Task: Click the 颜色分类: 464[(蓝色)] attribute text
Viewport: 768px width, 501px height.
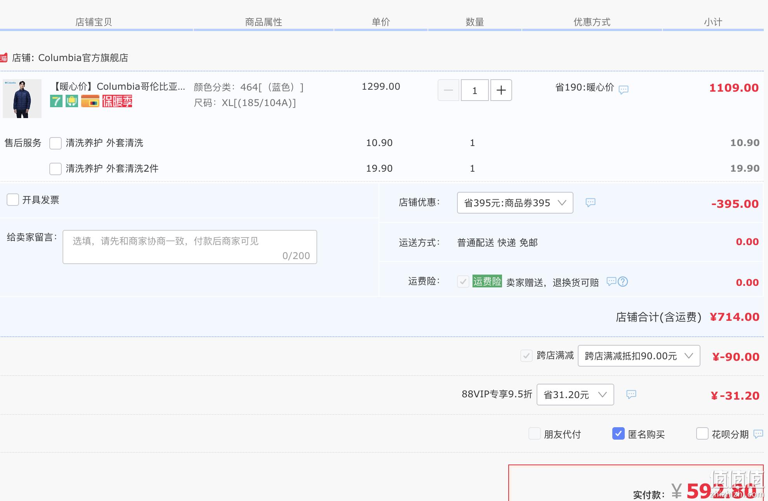Action: [x=249, y=87]
